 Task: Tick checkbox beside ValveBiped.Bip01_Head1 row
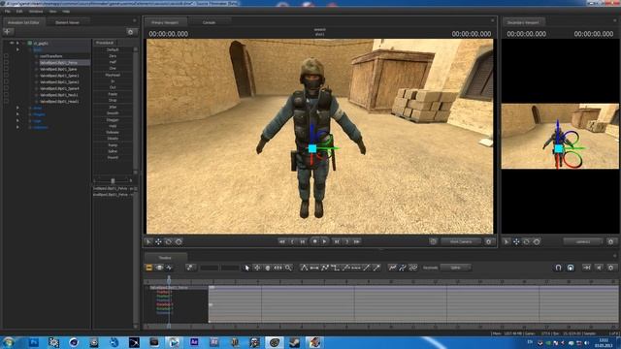6,101
